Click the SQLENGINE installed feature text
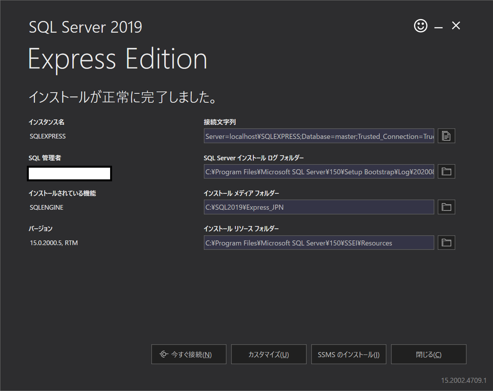 pos(47,207)
